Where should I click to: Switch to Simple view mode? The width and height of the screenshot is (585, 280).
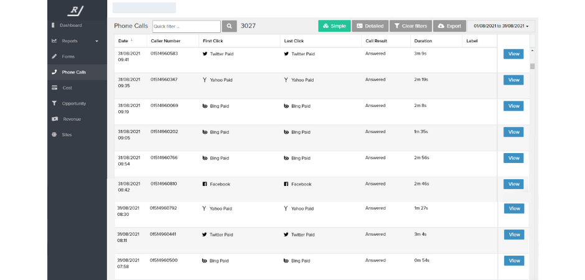point(334,26)
